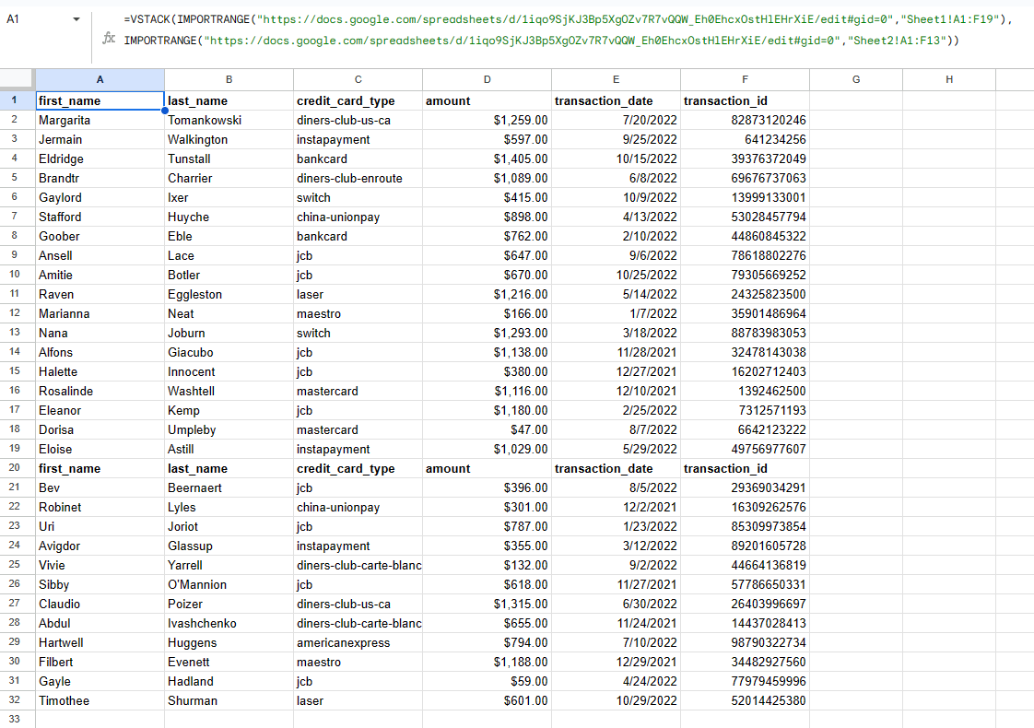
Task: Click the amount $47.00
Action: pos(487,429)
